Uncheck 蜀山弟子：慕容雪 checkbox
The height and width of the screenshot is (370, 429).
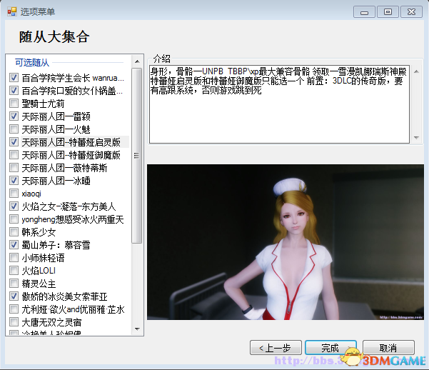tap(14, 244)
